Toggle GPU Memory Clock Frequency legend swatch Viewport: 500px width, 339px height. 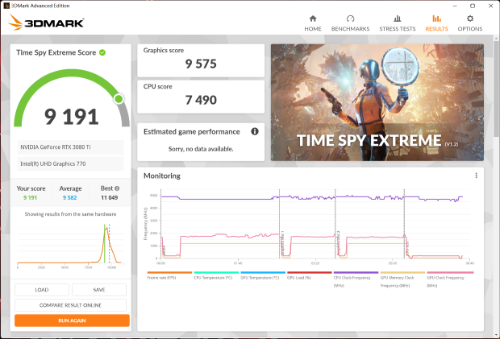tap(402, 272)
